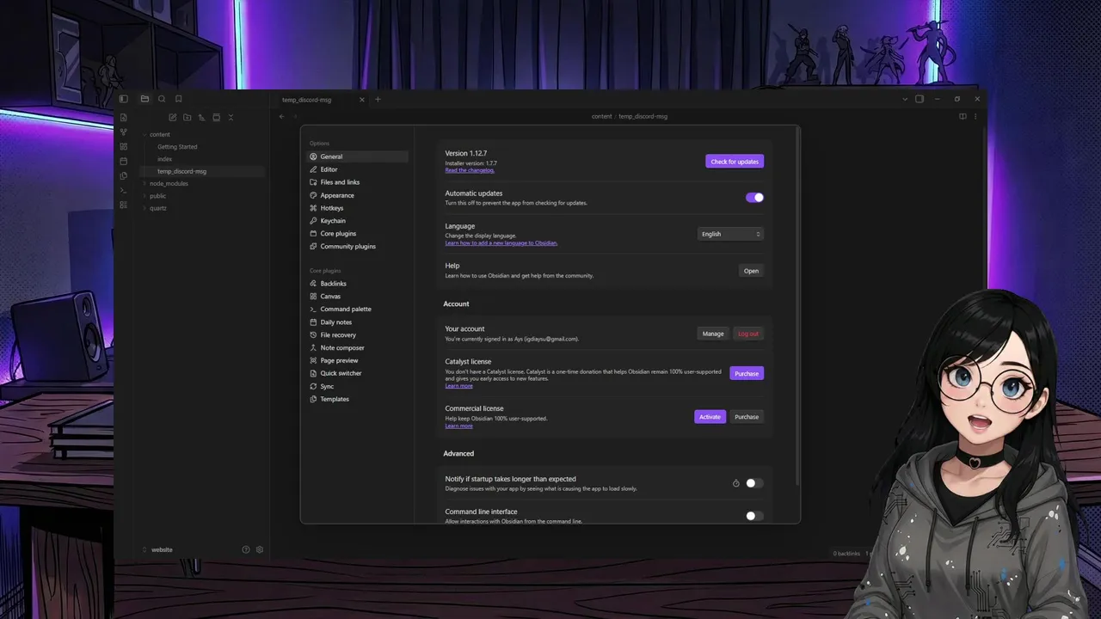Open Templates plugin settings
Image resolution: width=1101 pixels, height=619 pixels.
tap(357, 400)
